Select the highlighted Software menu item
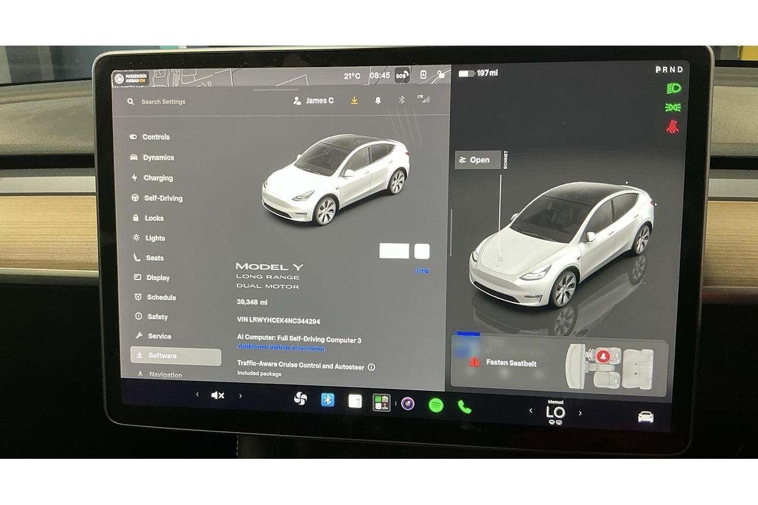 point(176,356)
